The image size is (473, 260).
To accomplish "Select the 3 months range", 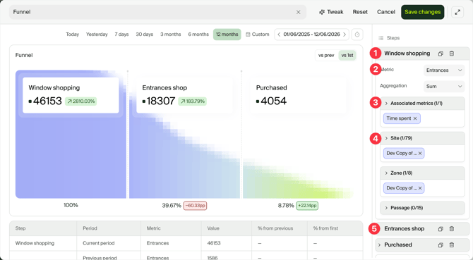I will (x=171, y=35).
